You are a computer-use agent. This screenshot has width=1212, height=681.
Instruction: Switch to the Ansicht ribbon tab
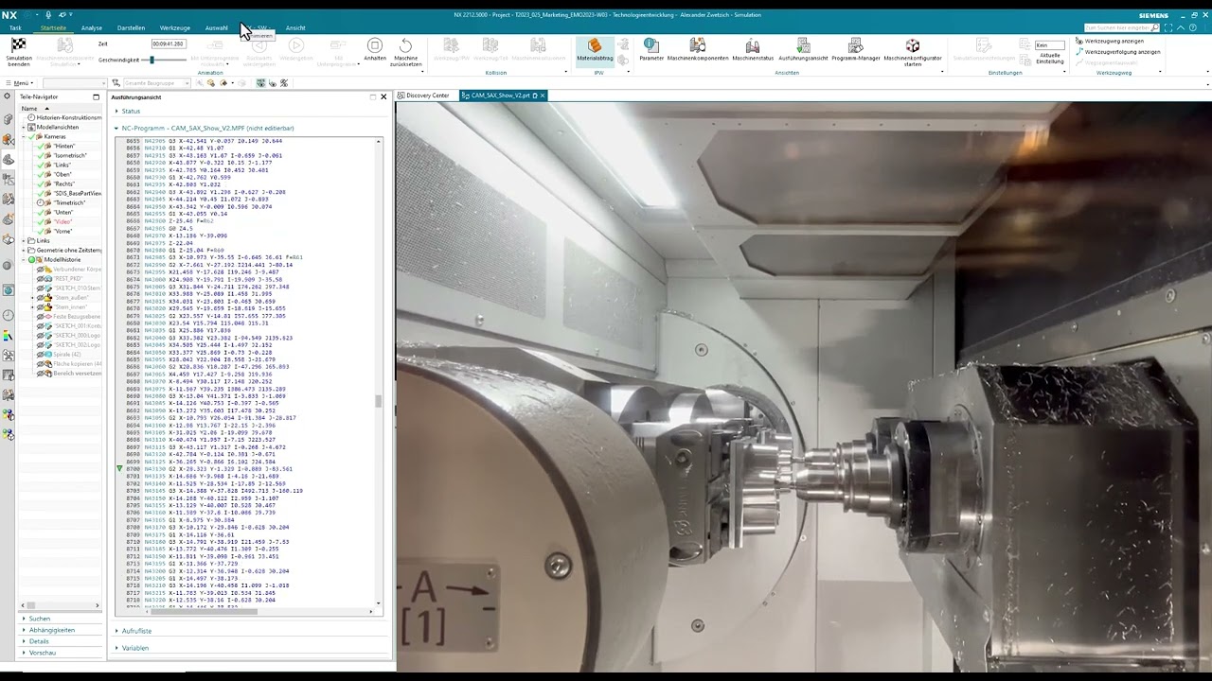(295, 27)
